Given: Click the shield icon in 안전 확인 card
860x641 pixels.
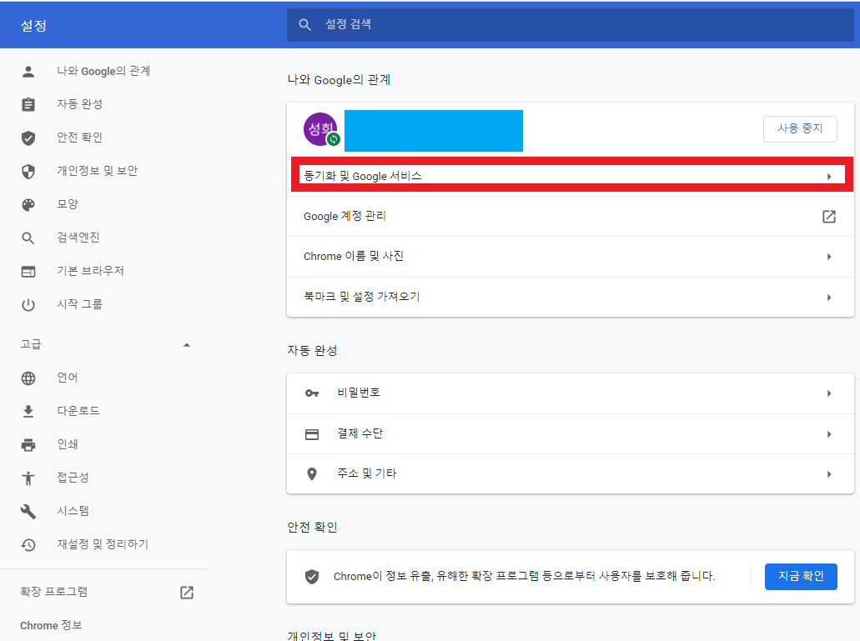Looking at the screenshot, I should pos(312,576).
